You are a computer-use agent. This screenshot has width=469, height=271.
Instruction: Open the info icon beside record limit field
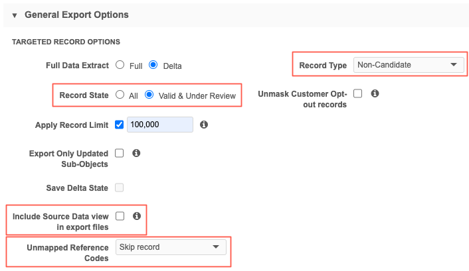[204, 125]
